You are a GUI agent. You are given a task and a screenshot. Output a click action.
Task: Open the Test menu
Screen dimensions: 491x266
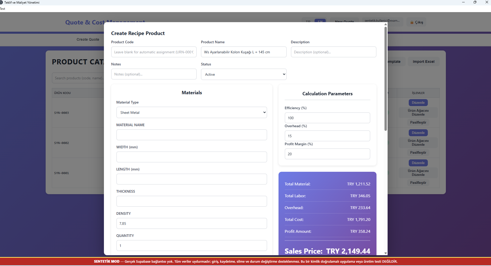pos(3,9)
